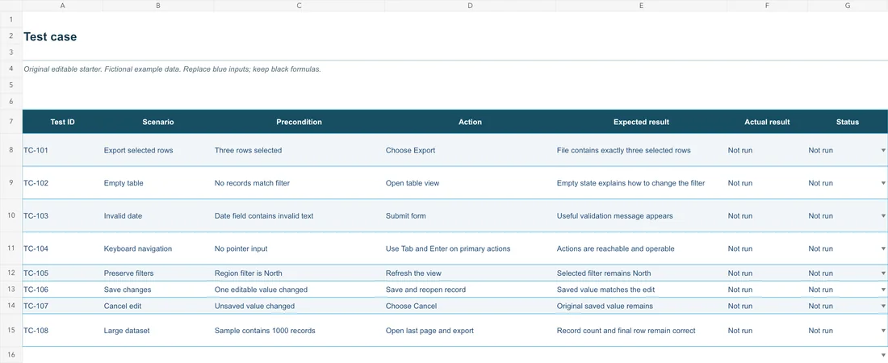Select row 11 header number
This screenshot has width=888, height=363.
(x=11, y=248)
